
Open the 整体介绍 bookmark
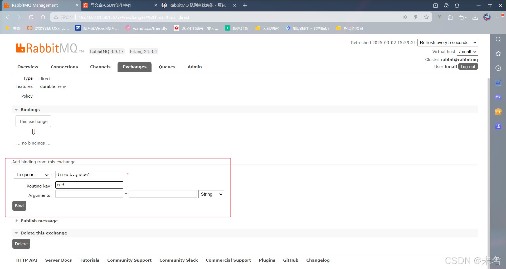click(236, 28)
